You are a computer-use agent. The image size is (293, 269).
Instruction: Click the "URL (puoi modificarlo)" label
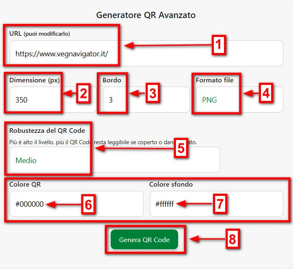(40, 33)
